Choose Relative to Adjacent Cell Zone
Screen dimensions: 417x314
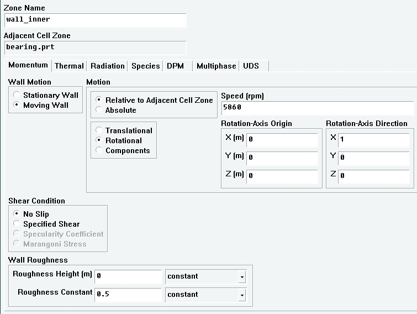[x=99, y=100]
